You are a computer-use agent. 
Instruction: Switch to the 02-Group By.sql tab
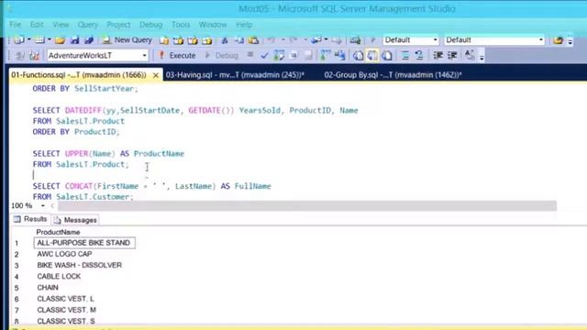393,75
